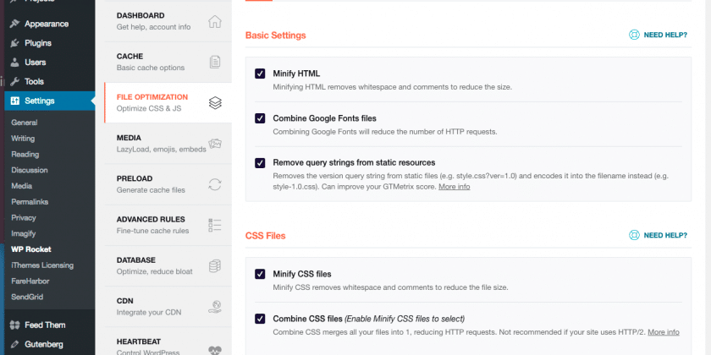Open Reading settings submenu
The width and height of the screenshot is (711, 355).
(25, 154)
